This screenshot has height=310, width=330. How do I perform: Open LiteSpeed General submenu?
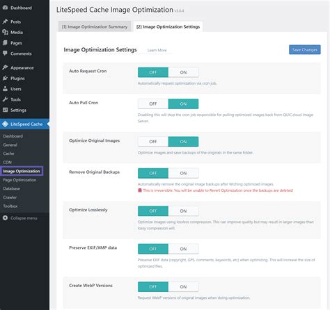pos(10,145)
